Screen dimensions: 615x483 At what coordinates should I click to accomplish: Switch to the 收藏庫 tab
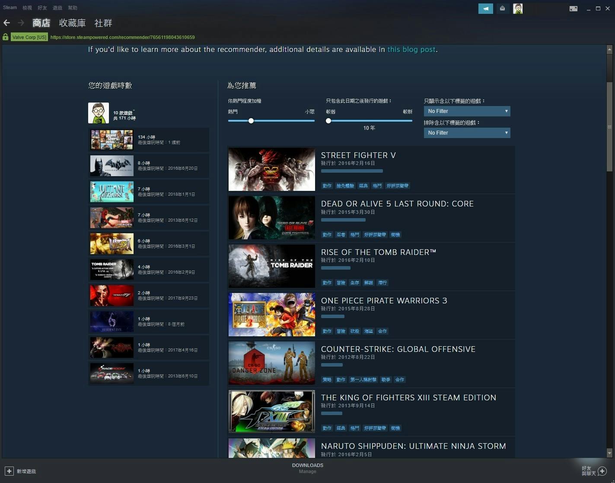click(x=72, y=23)
